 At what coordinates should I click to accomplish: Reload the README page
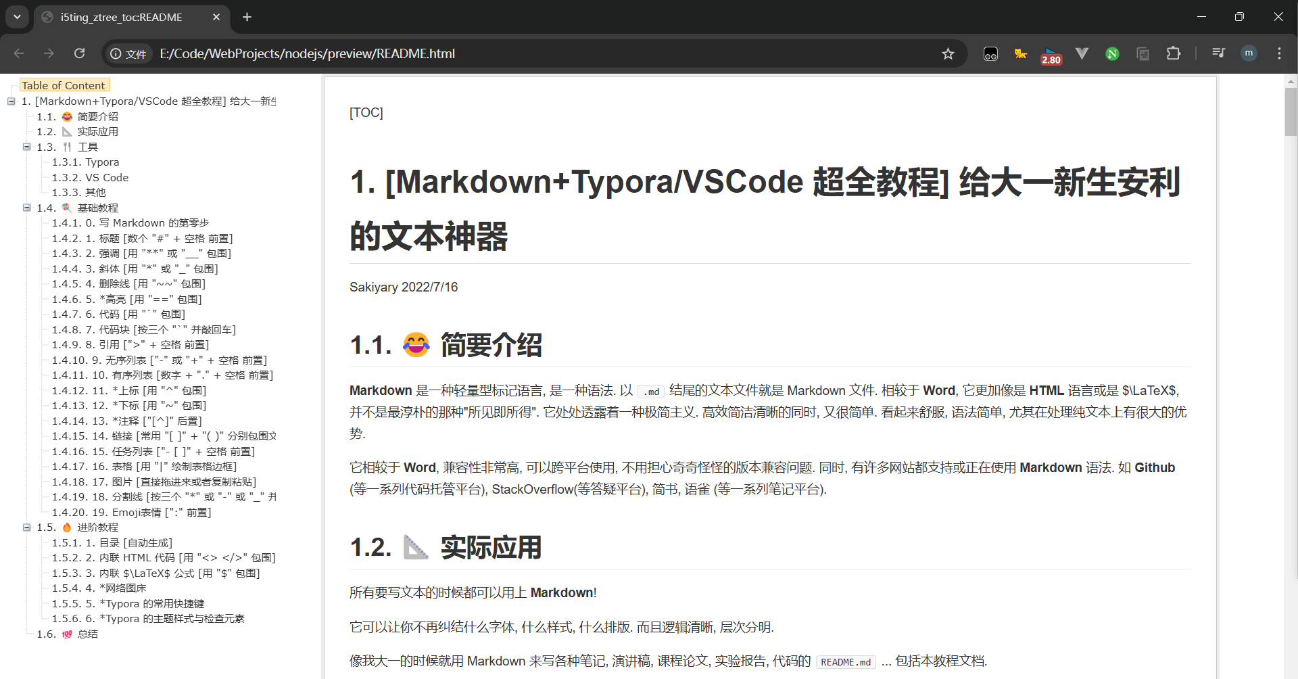point(79,53)
